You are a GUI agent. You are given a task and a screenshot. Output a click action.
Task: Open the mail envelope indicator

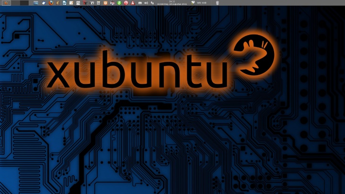click(140, 3)
